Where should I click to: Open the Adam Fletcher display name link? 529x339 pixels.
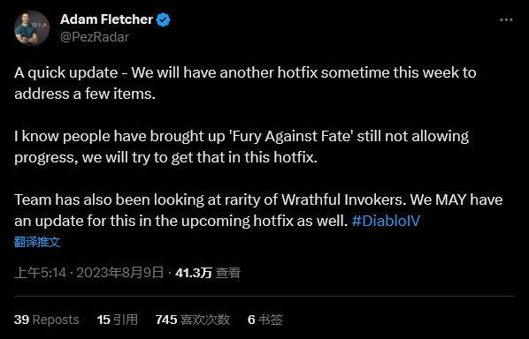(x=107, y=19)
